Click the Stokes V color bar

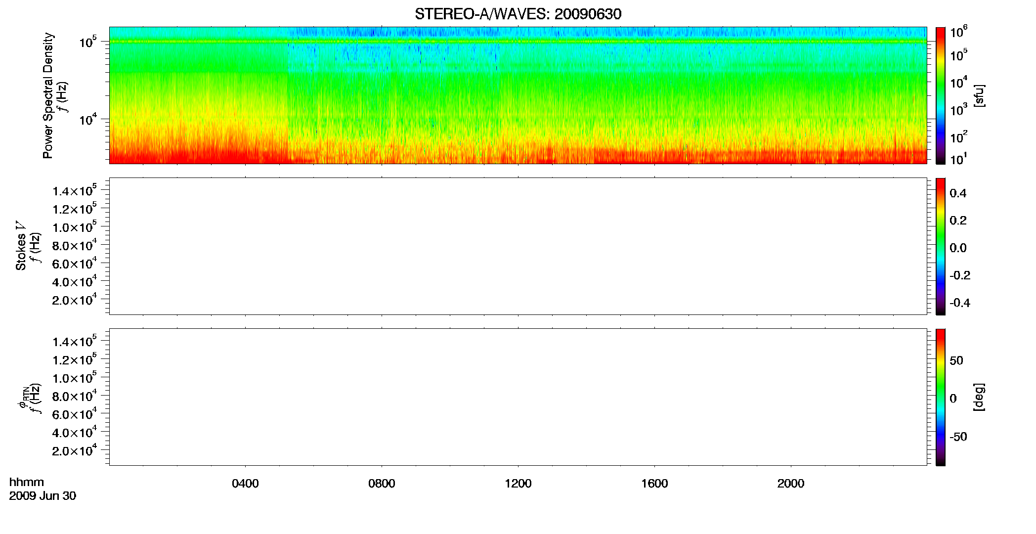[941, 246]
